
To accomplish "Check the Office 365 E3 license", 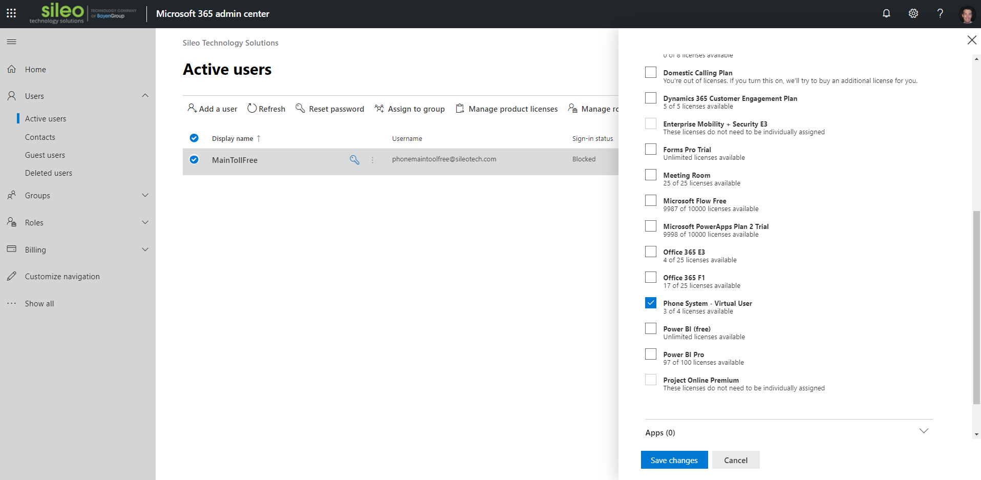I will [650, 252].
